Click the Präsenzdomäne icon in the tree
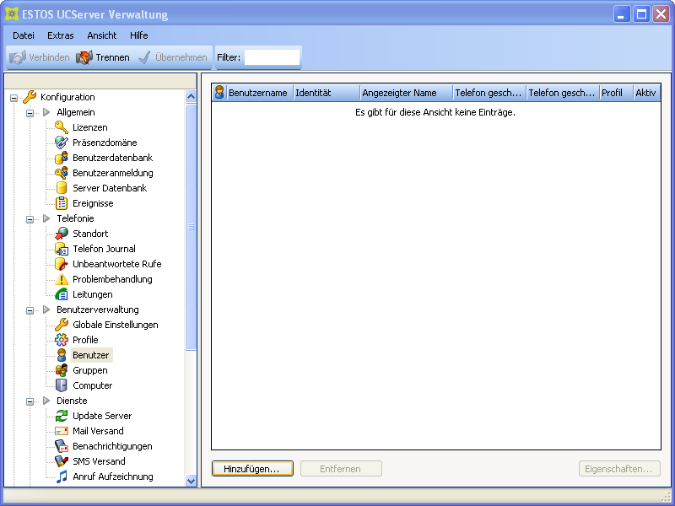 [x=62, y=143]
